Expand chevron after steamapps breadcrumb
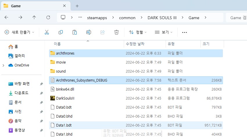Image resolution: width=247 pixels, height=137 pixels. [113, 17]
